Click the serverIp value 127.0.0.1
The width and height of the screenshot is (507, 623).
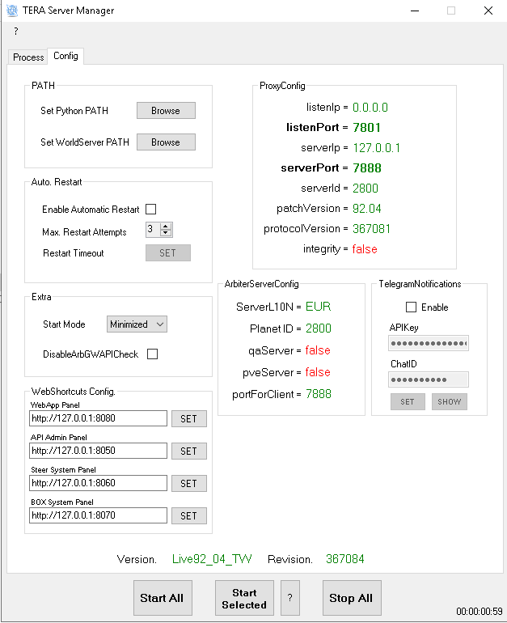376,148
